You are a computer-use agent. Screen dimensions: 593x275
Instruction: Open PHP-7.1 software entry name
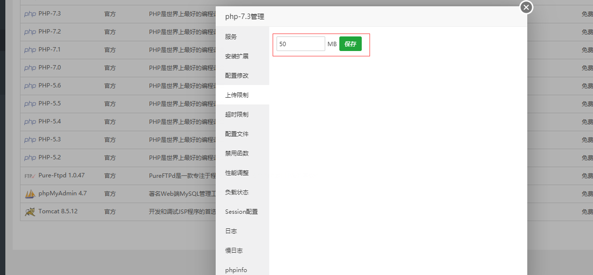(x=50, y=50)
